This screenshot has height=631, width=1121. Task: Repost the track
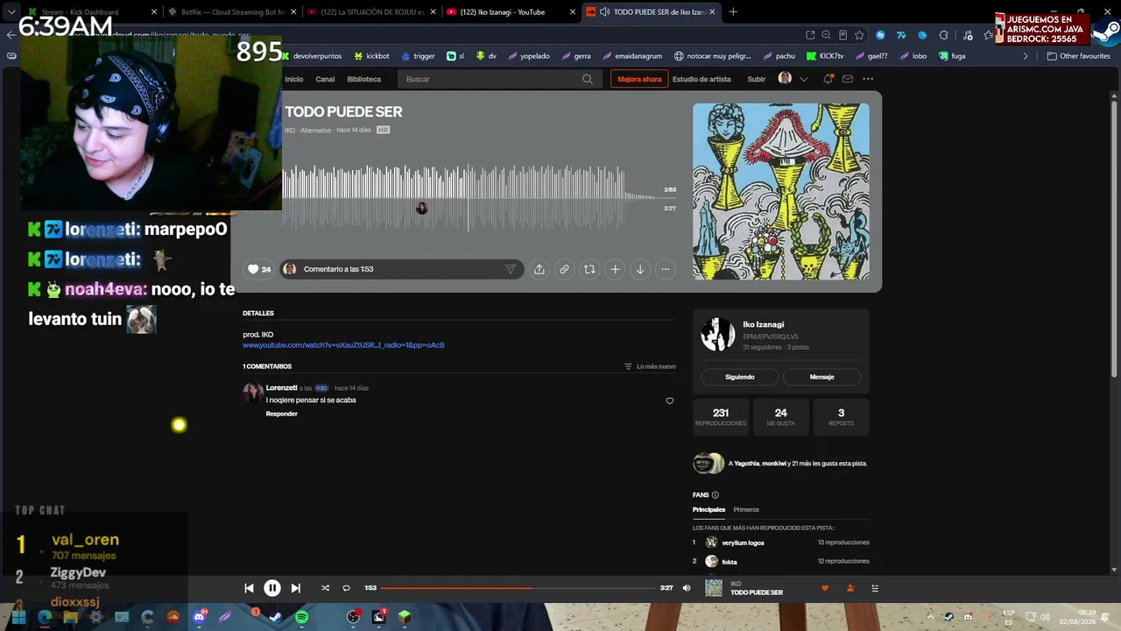click(x=589, y=269)
